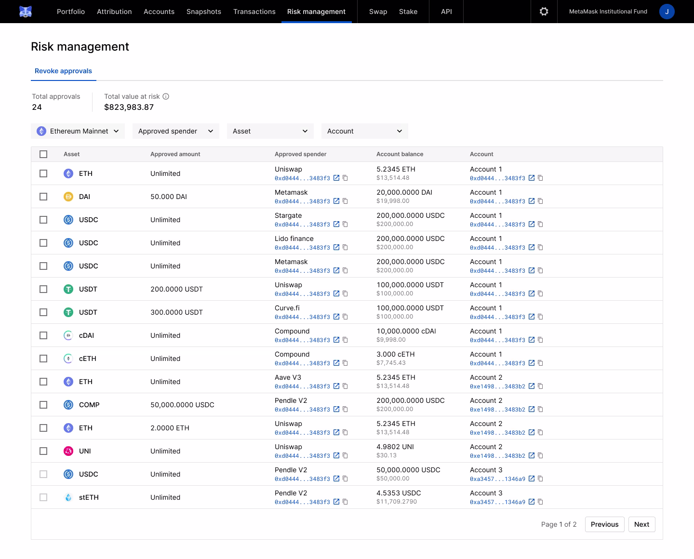This screenshot has height=559, width=694.
Task: Copy Account 1 address in the cETH row
Action: click(x=540, y=363)
